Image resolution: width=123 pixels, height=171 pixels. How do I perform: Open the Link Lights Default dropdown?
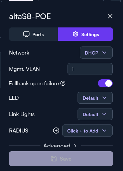[95, 114]
